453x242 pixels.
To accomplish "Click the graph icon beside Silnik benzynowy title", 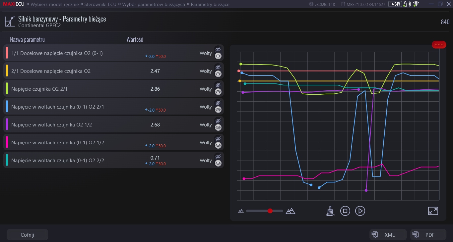I will coord(10,22).
